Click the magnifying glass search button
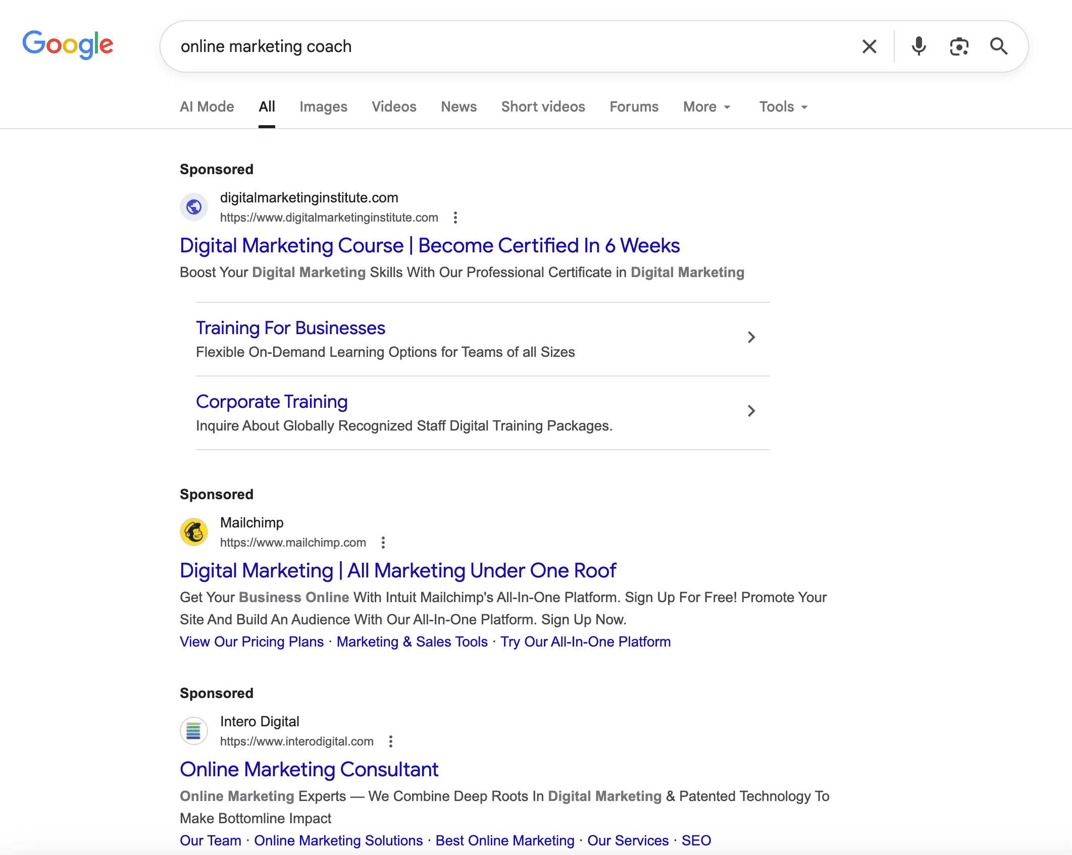 tap(998, 46)
